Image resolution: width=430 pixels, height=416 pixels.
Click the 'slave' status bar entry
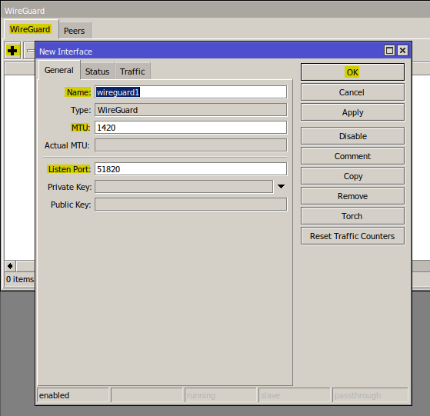coord(295,395)
